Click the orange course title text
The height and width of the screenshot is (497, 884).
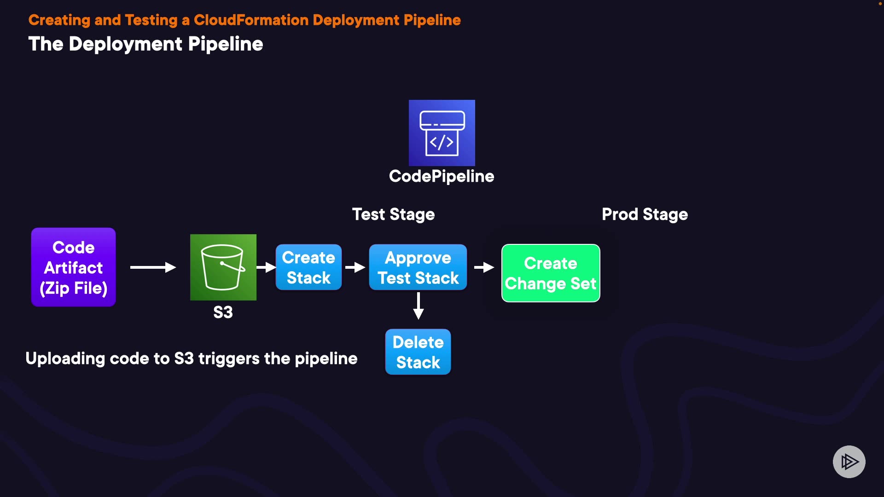point(244,20)
